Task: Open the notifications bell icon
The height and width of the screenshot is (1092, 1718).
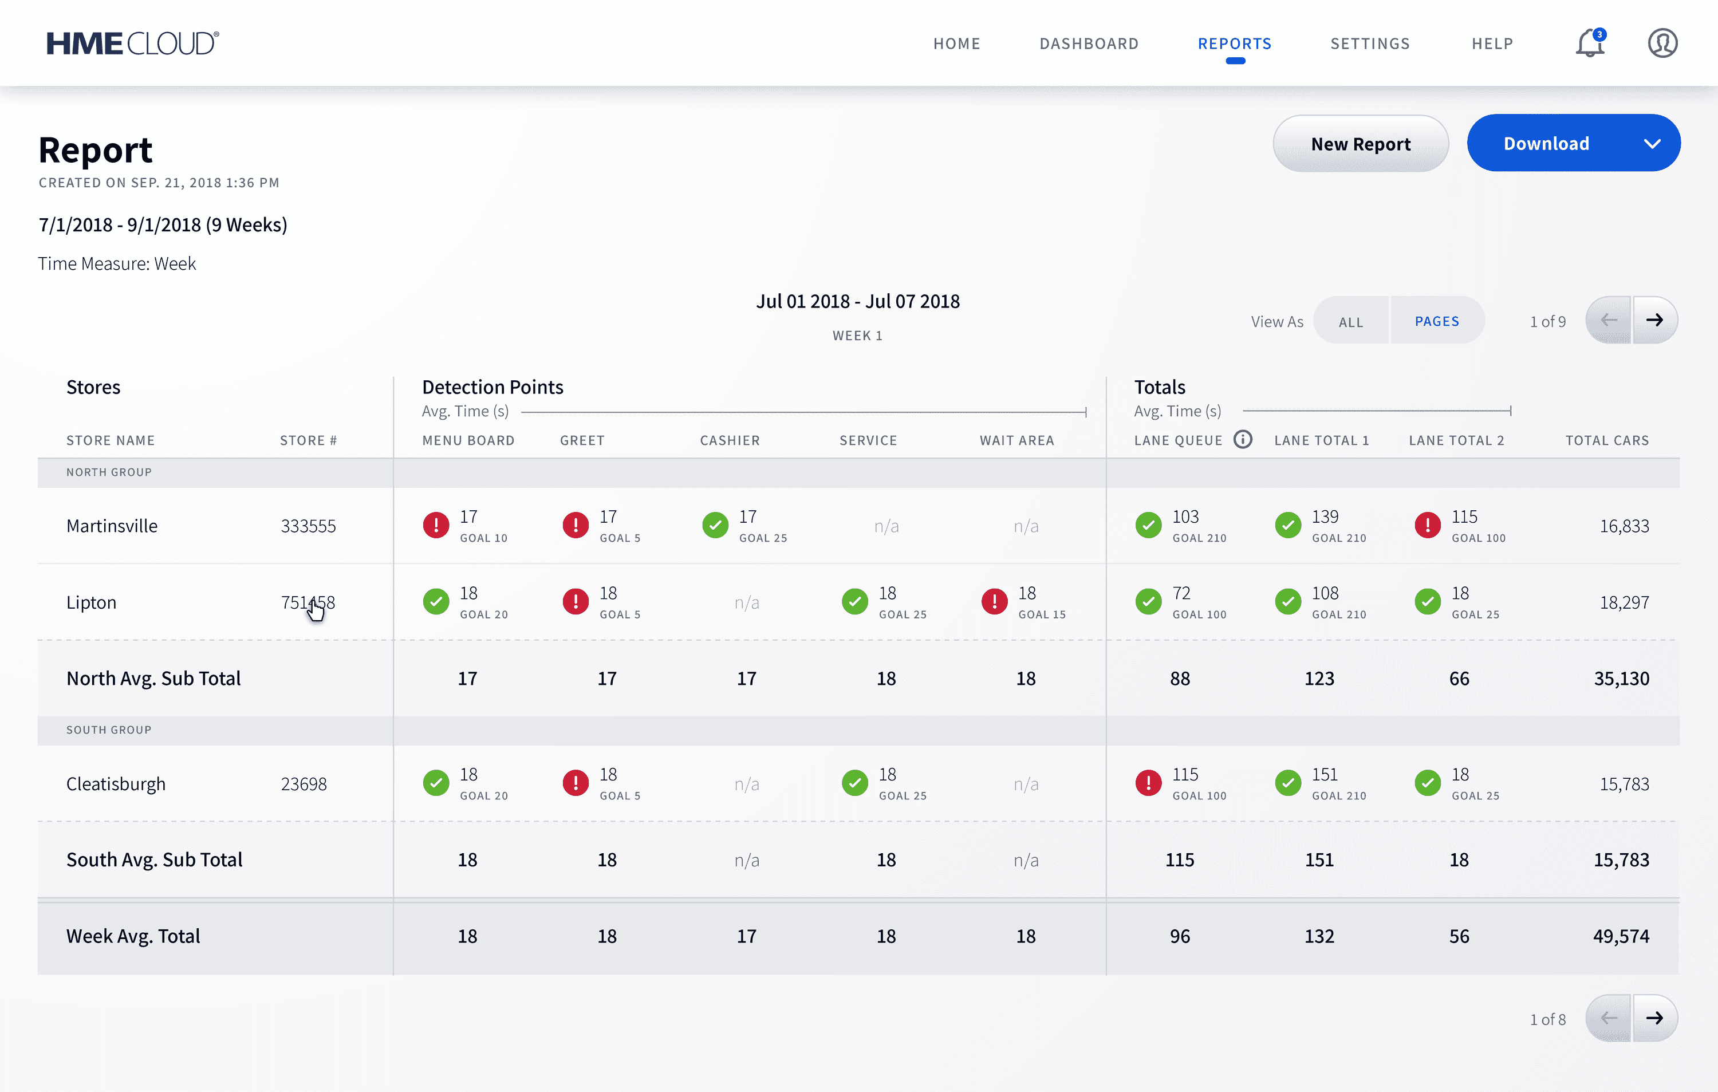Action: click(x=1589, y=44)
